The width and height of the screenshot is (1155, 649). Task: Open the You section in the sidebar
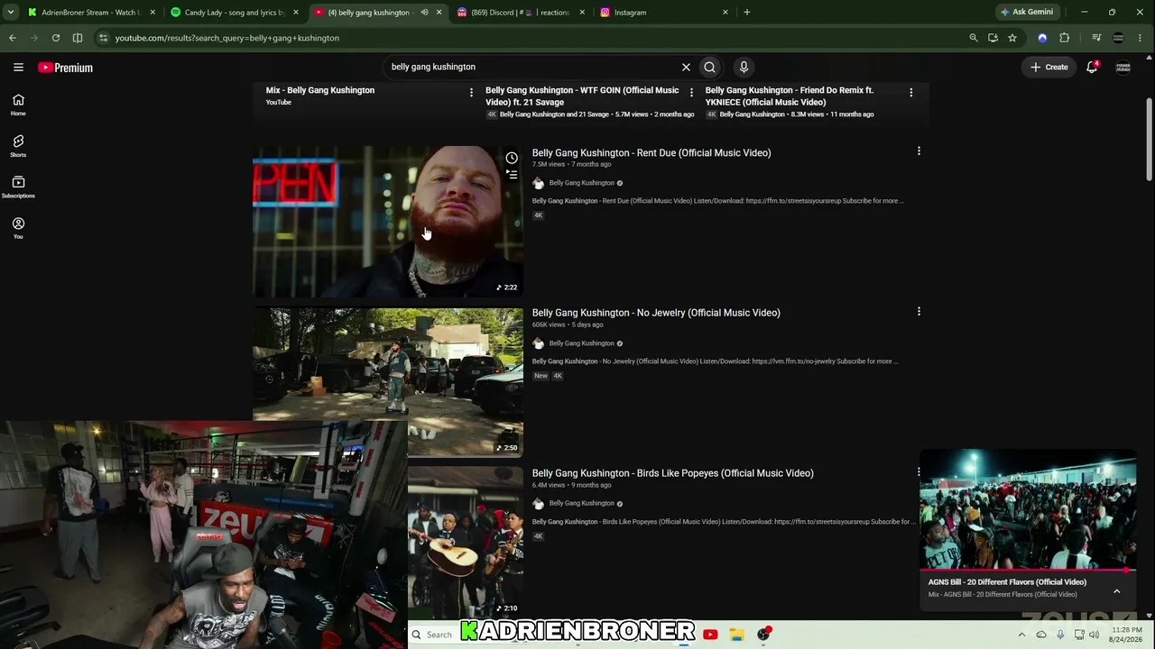pyautogui.click(x=18, y=228)
